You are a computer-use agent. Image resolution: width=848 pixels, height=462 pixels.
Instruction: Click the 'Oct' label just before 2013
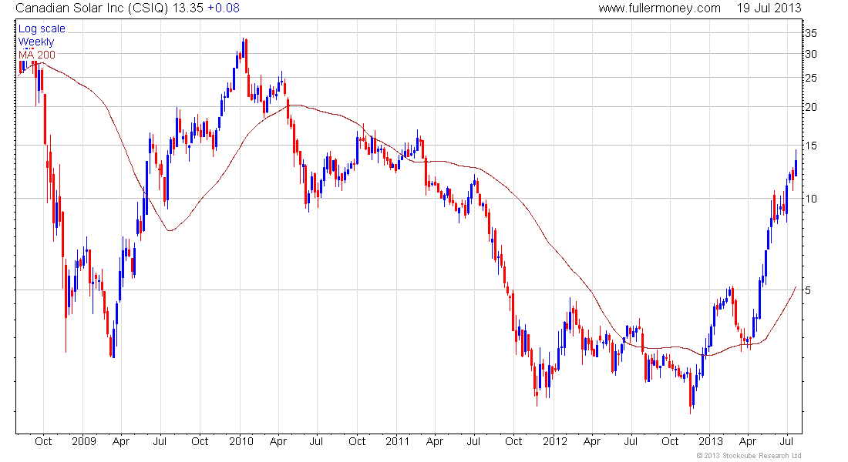[670, 441]
